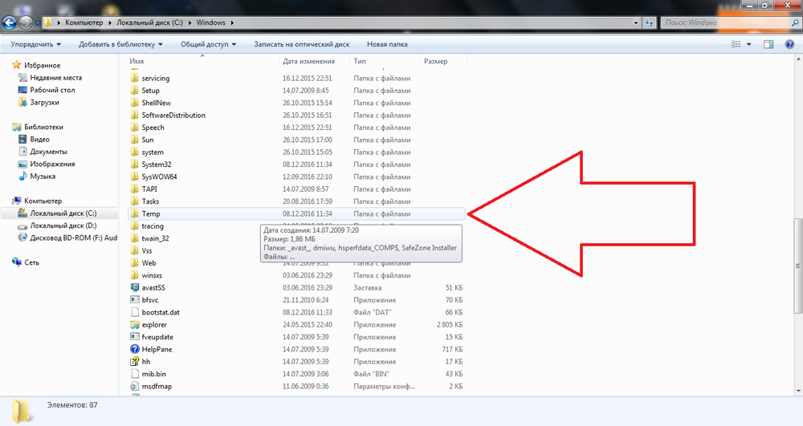Toggle the preview pane icon

768,44
